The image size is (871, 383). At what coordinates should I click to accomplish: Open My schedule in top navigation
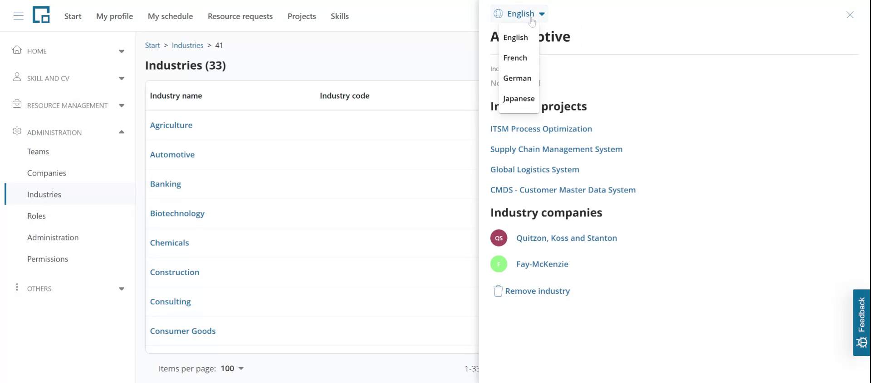tap(170, 16)
